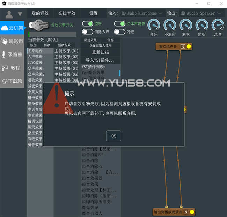Select the 主持电台 category

pyautogui.click(x=40, y=51)
